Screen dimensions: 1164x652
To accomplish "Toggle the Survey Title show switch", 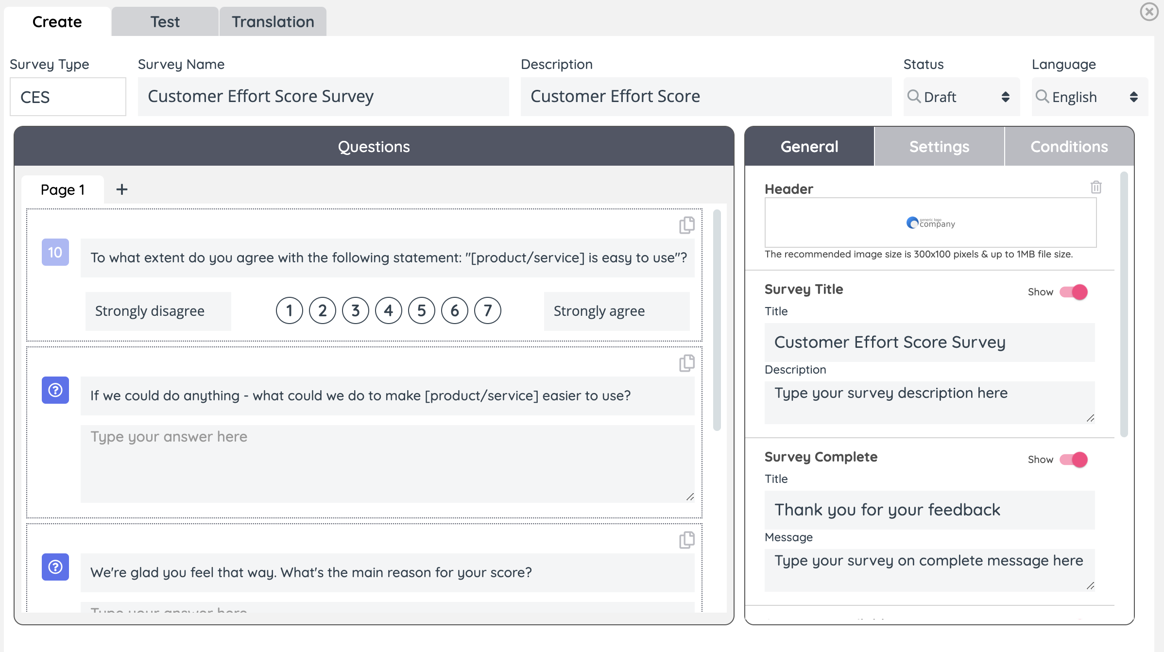I will tap(1074, 292).
